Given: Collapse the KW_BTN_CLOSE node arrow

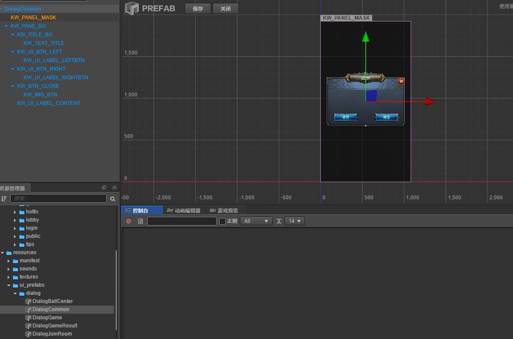Looking at the screenshot, I should tap(13, 86).
